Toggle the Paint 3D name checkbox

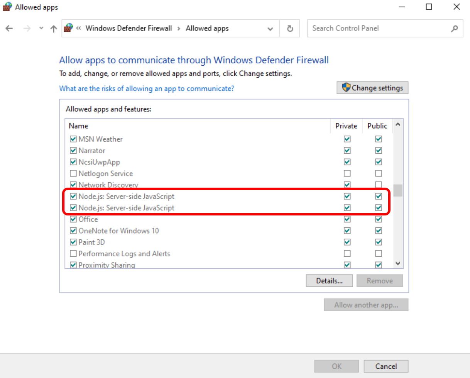[73, 242]
